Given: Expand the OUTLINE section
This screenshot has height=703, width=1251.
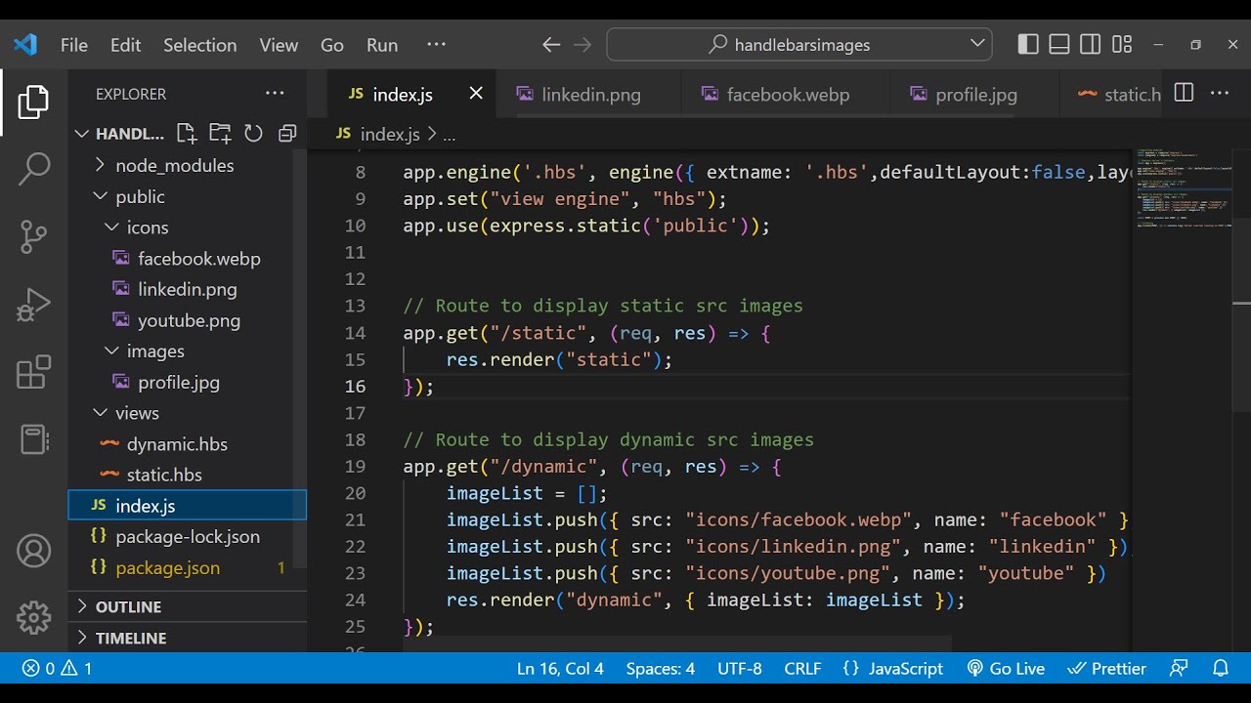Looking at the screenshot, I should (128, 607).
